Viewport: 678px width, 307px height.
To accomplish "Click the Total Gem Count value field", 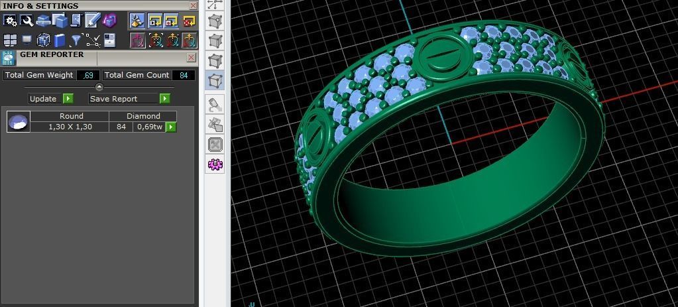I will click(x=184, y=75).
